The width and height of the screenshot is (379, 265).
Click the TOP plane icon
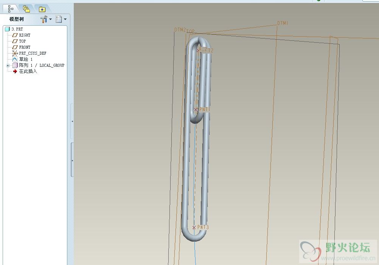coord(15,41)
